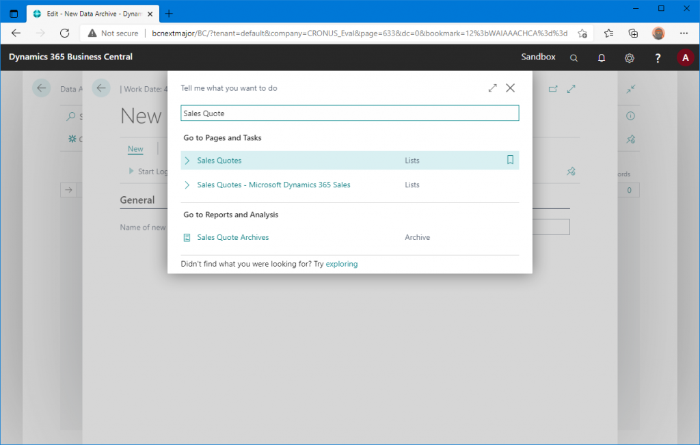Image resolution: width=700 pixels, height=445 pixels.
Task: Open the user account avatar A
Action: 685,57
